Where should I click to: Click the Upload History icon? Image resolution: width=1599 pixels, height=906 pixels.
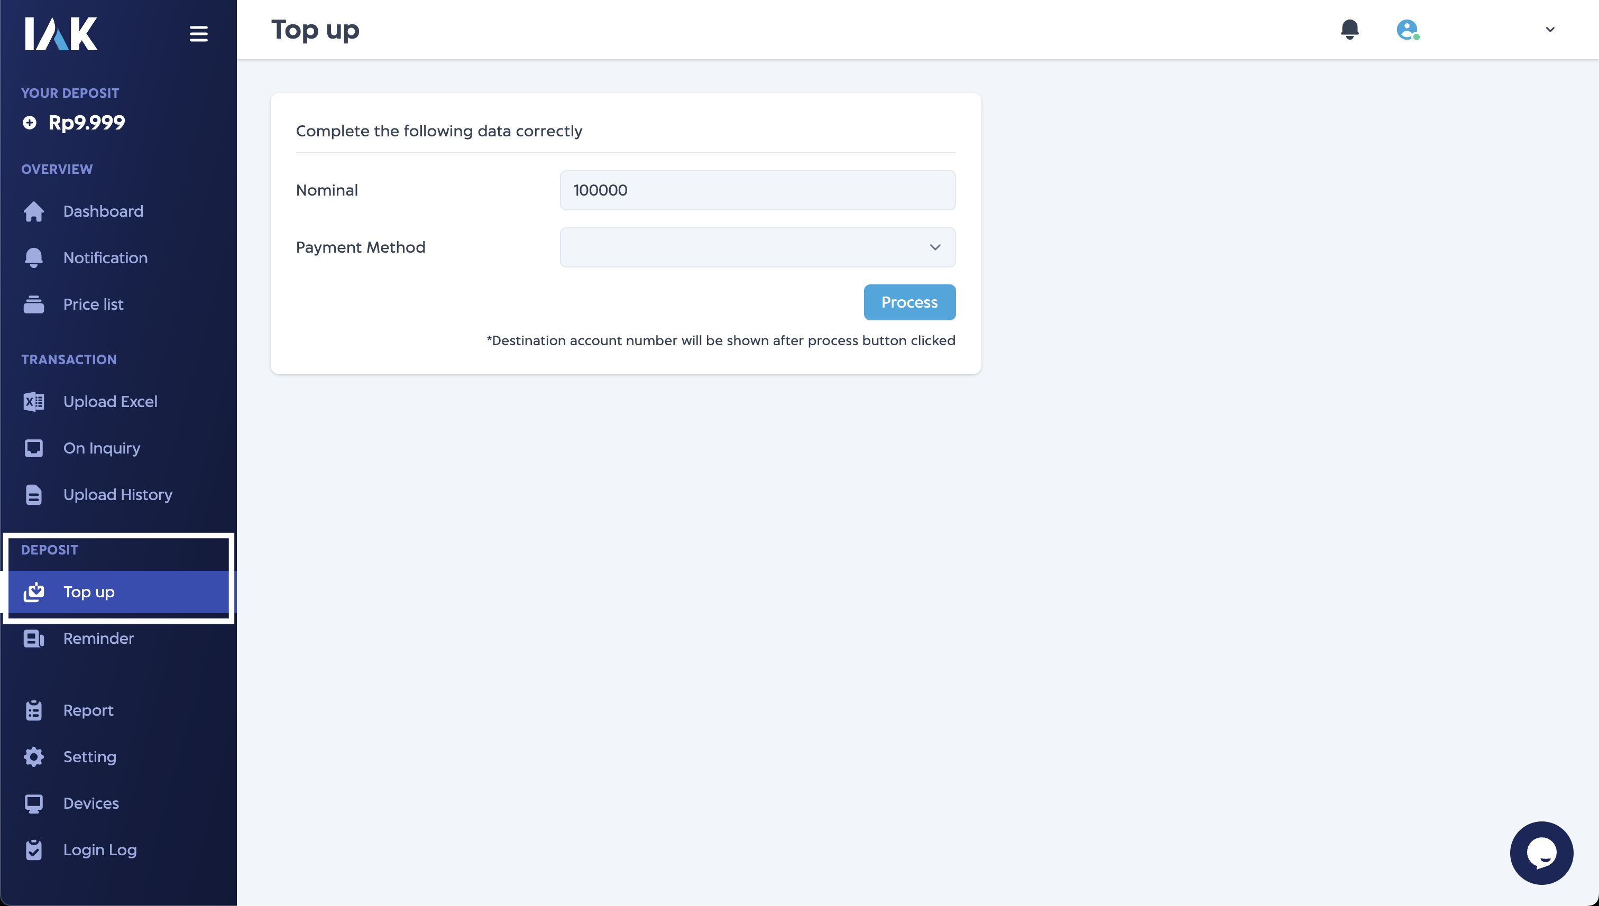[x=33, y=494]
